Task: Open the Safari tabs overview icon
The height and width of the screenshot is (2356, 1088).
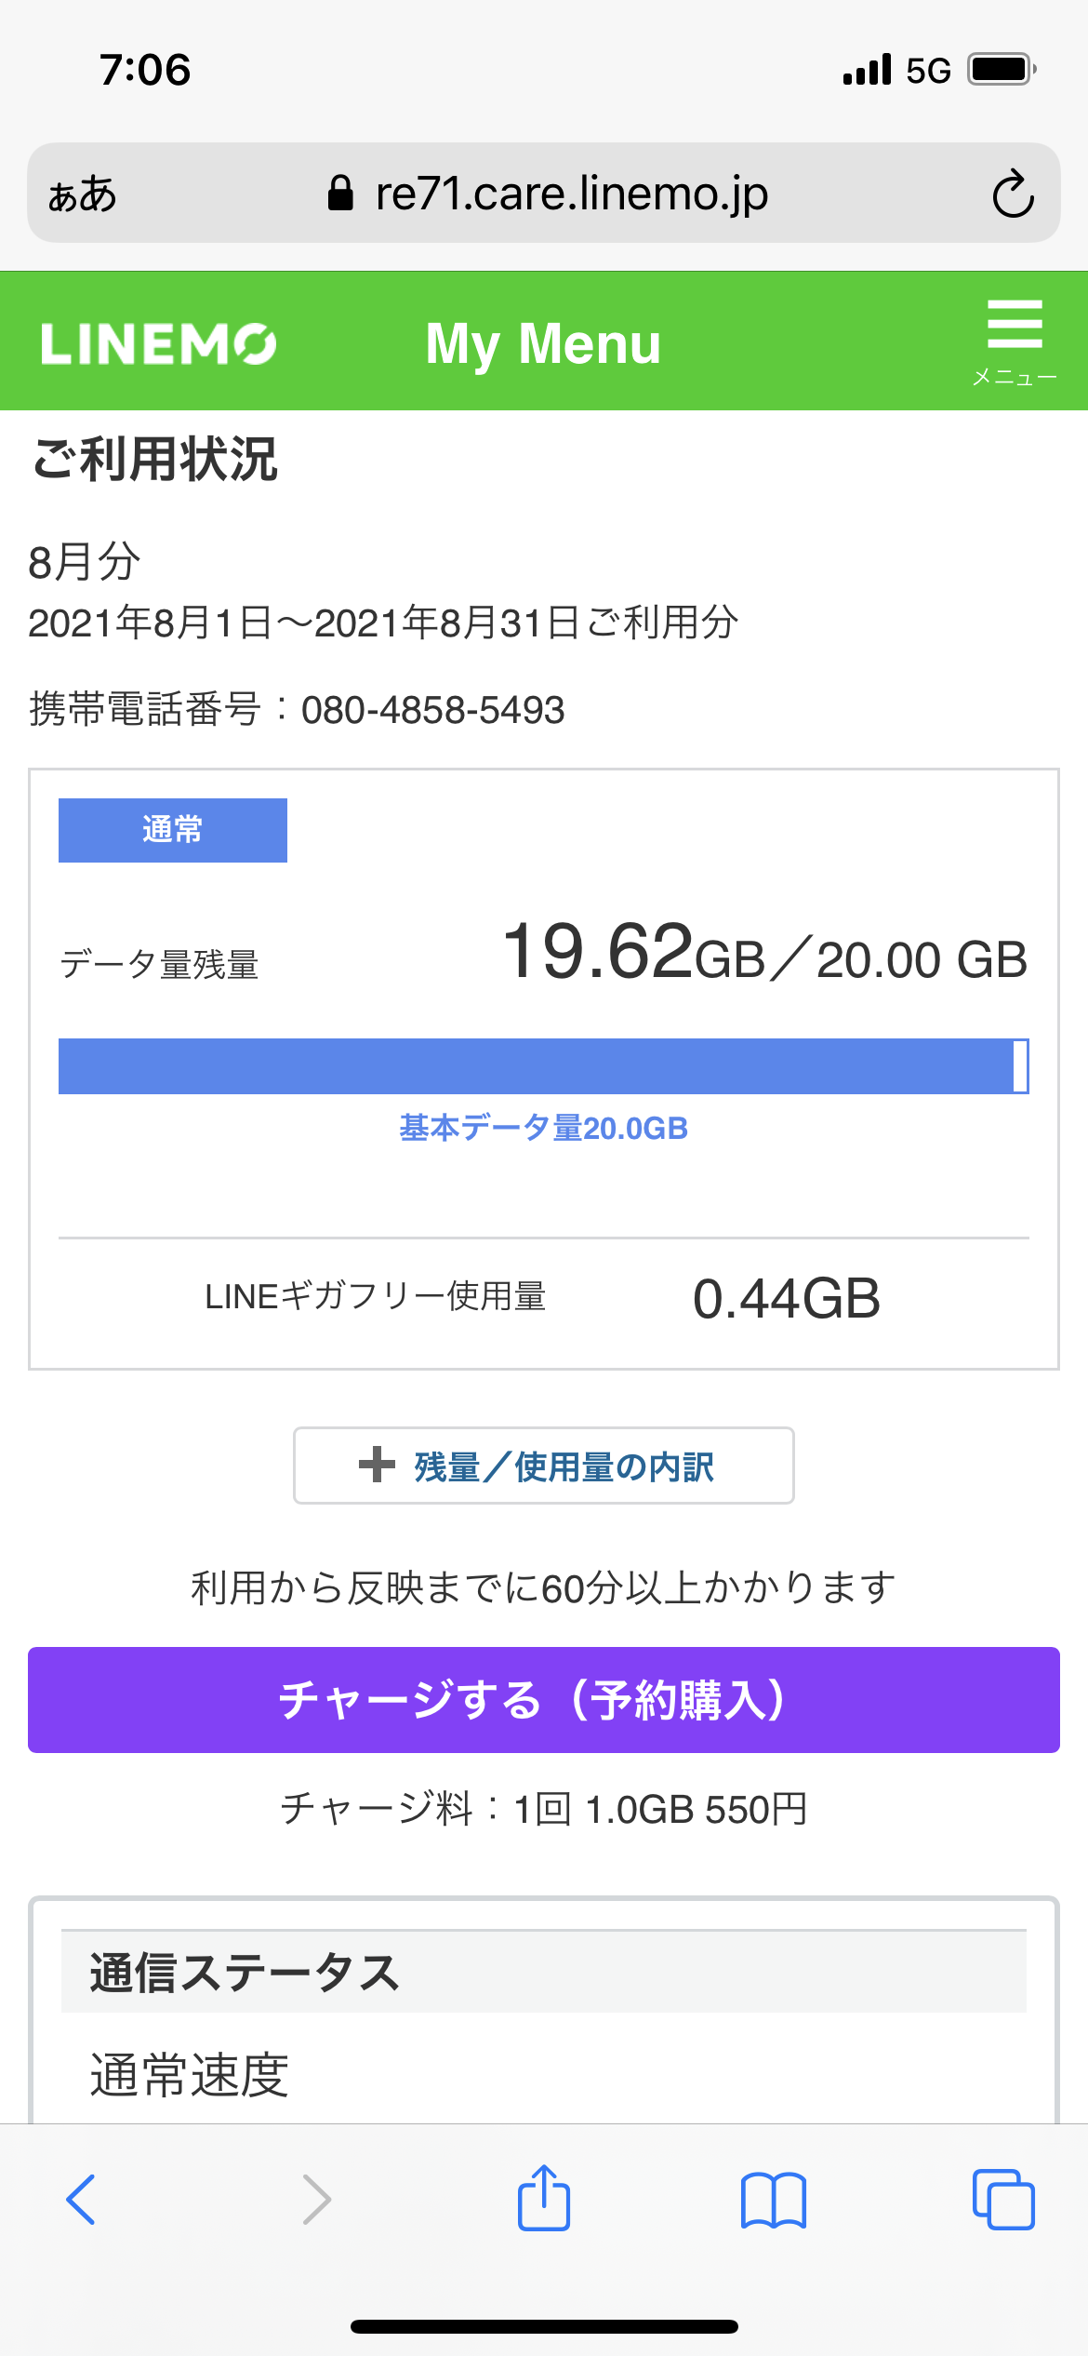Action: pos(1003,2200)
